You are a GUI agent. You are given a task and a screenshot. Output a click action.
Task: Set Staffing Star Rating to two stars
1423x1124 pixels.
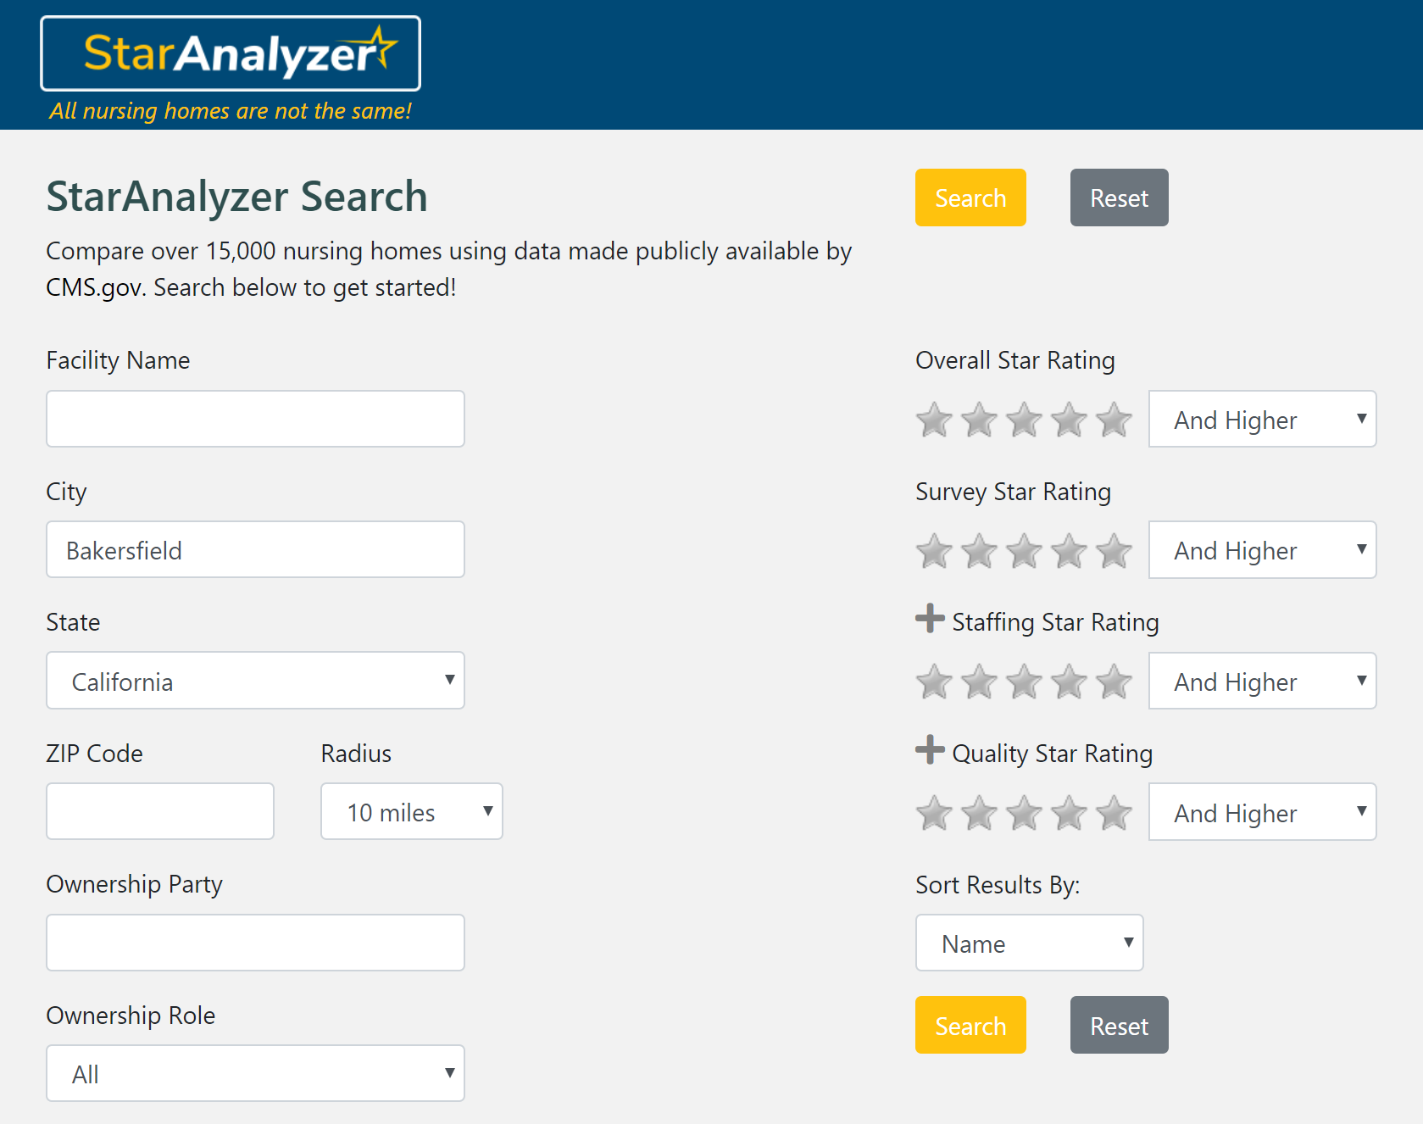pyautogui.click(x=979, y=682)
